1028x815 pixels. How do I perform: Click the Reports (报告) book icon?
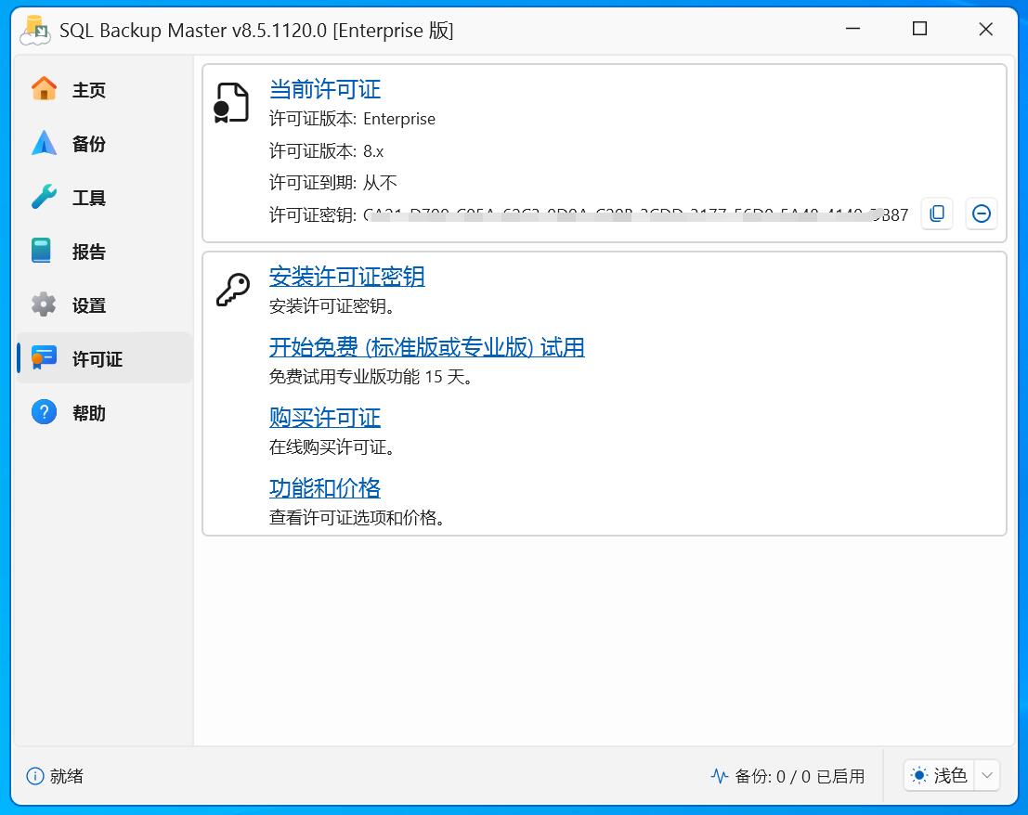(x=42, y=251)
